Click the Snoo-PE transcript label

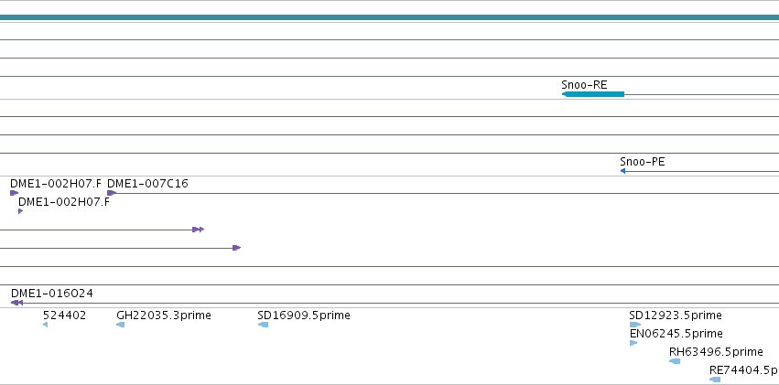pyautogui.click(x=643, y=162)
